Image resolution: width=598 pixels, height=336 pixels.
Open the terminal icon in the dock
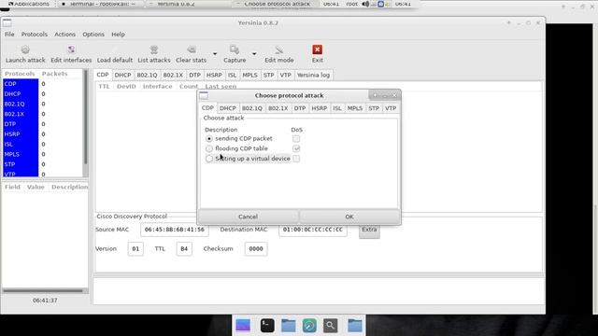pos(267,326)
